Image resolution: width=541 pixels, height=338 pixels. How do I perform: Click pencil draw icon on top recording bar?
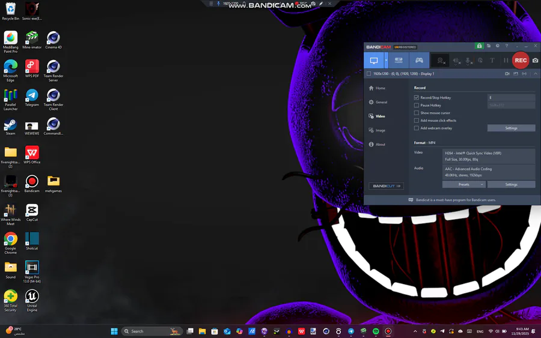click(x=321, y=4)
